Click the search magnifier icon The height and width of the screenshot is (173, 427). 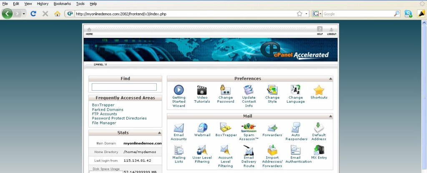pos(397,14)
